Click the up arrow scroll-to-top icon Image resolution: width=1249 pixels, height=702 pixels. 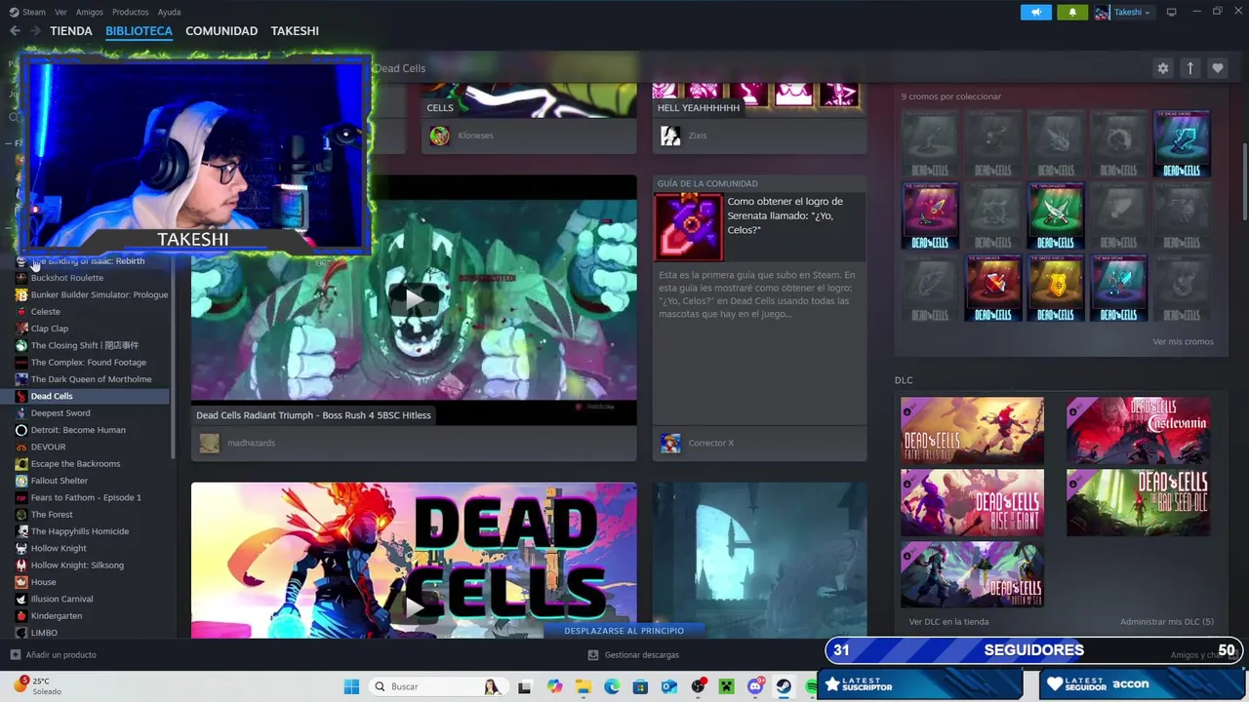click(1189, 68)
